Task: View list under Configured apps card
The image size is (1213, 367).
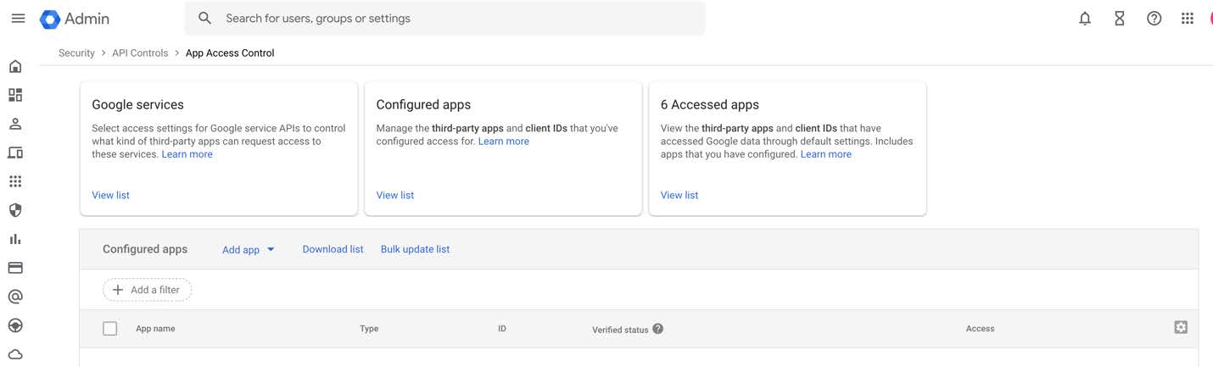Action: (394, 195)
